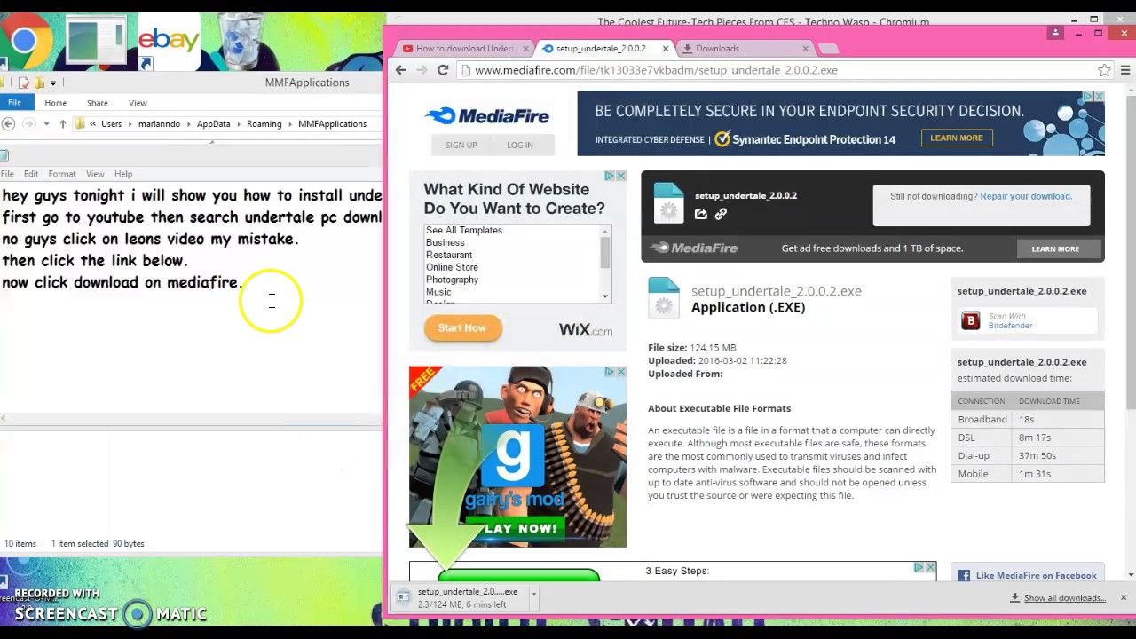1136x639 pixels.
Task: Close the Garry's Mod advertisement
Action: tap(620, 371)
